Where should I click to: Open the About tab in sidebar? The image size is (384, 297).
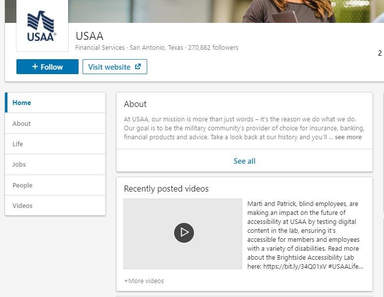coord(55,123)
